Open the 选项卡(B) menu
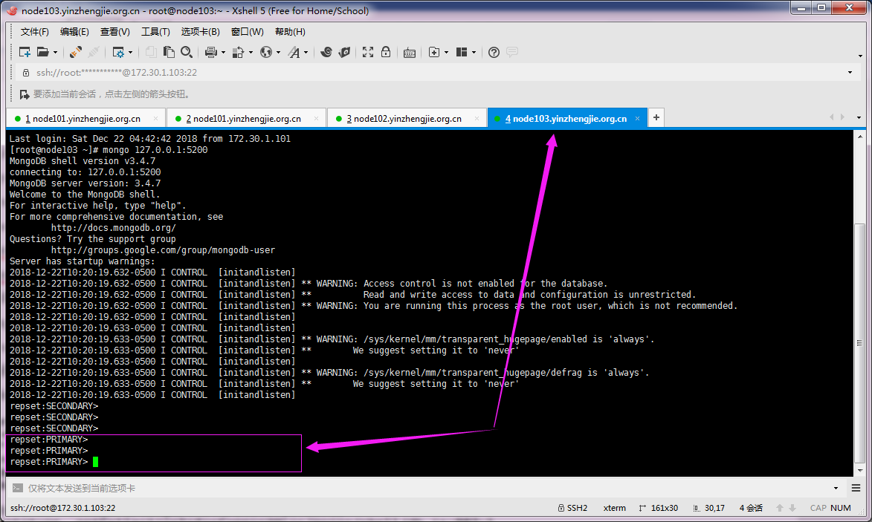 pos(201,32)
